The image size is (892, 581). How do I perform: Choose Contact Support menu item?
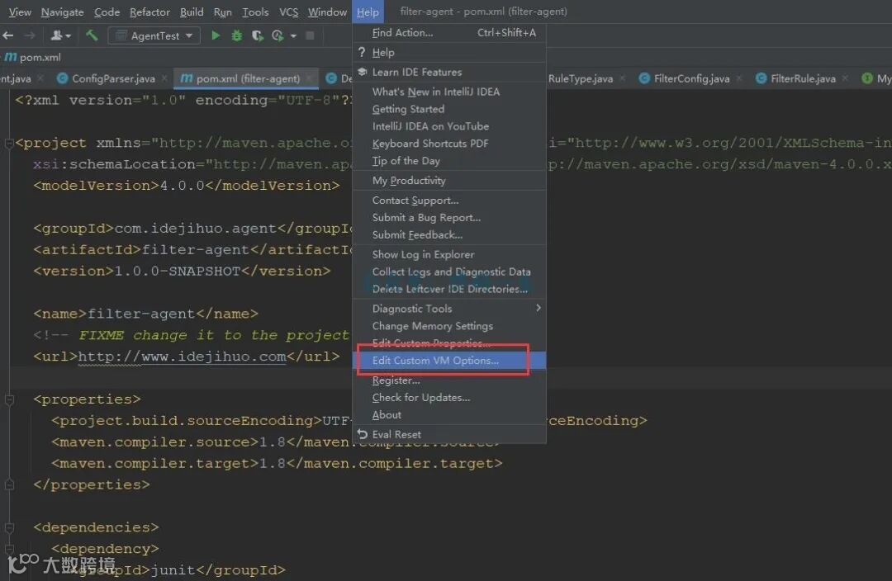449,200
